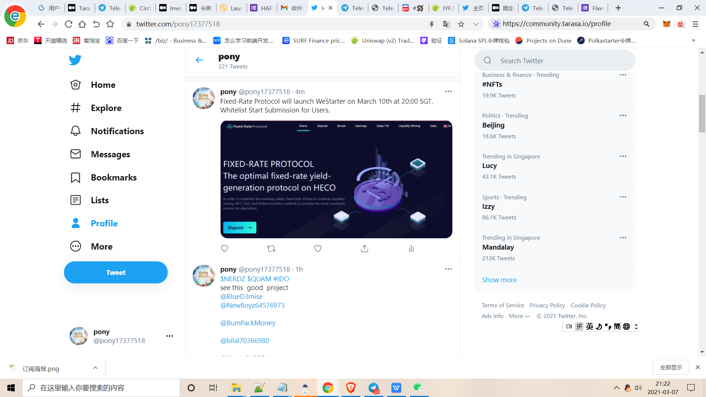Open options for the #NFTs trend

click(x=623, y=75)
